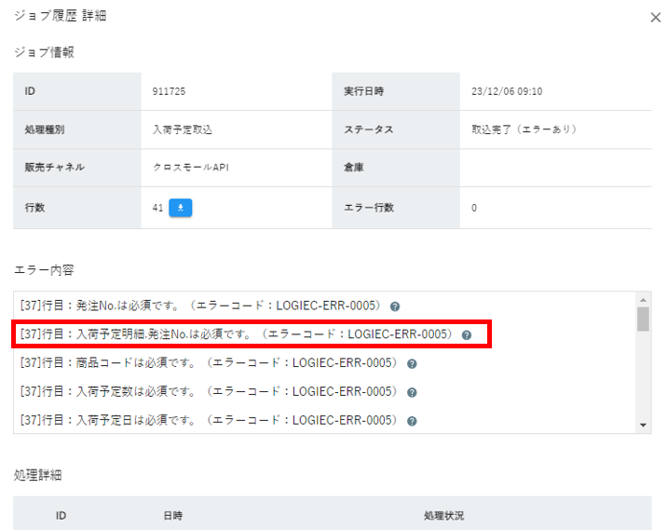Open help icon for 商品コードは必須です error
The image size is (667, 530).
click(x=412, y=364)
